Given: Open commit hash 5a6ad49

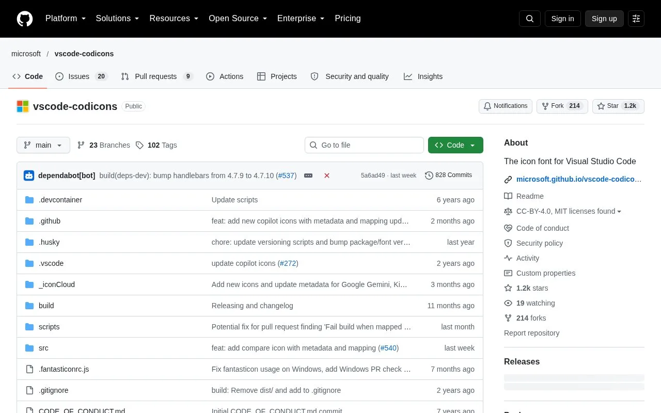Looking at the screenshot, I should click(x=373, y=176).
